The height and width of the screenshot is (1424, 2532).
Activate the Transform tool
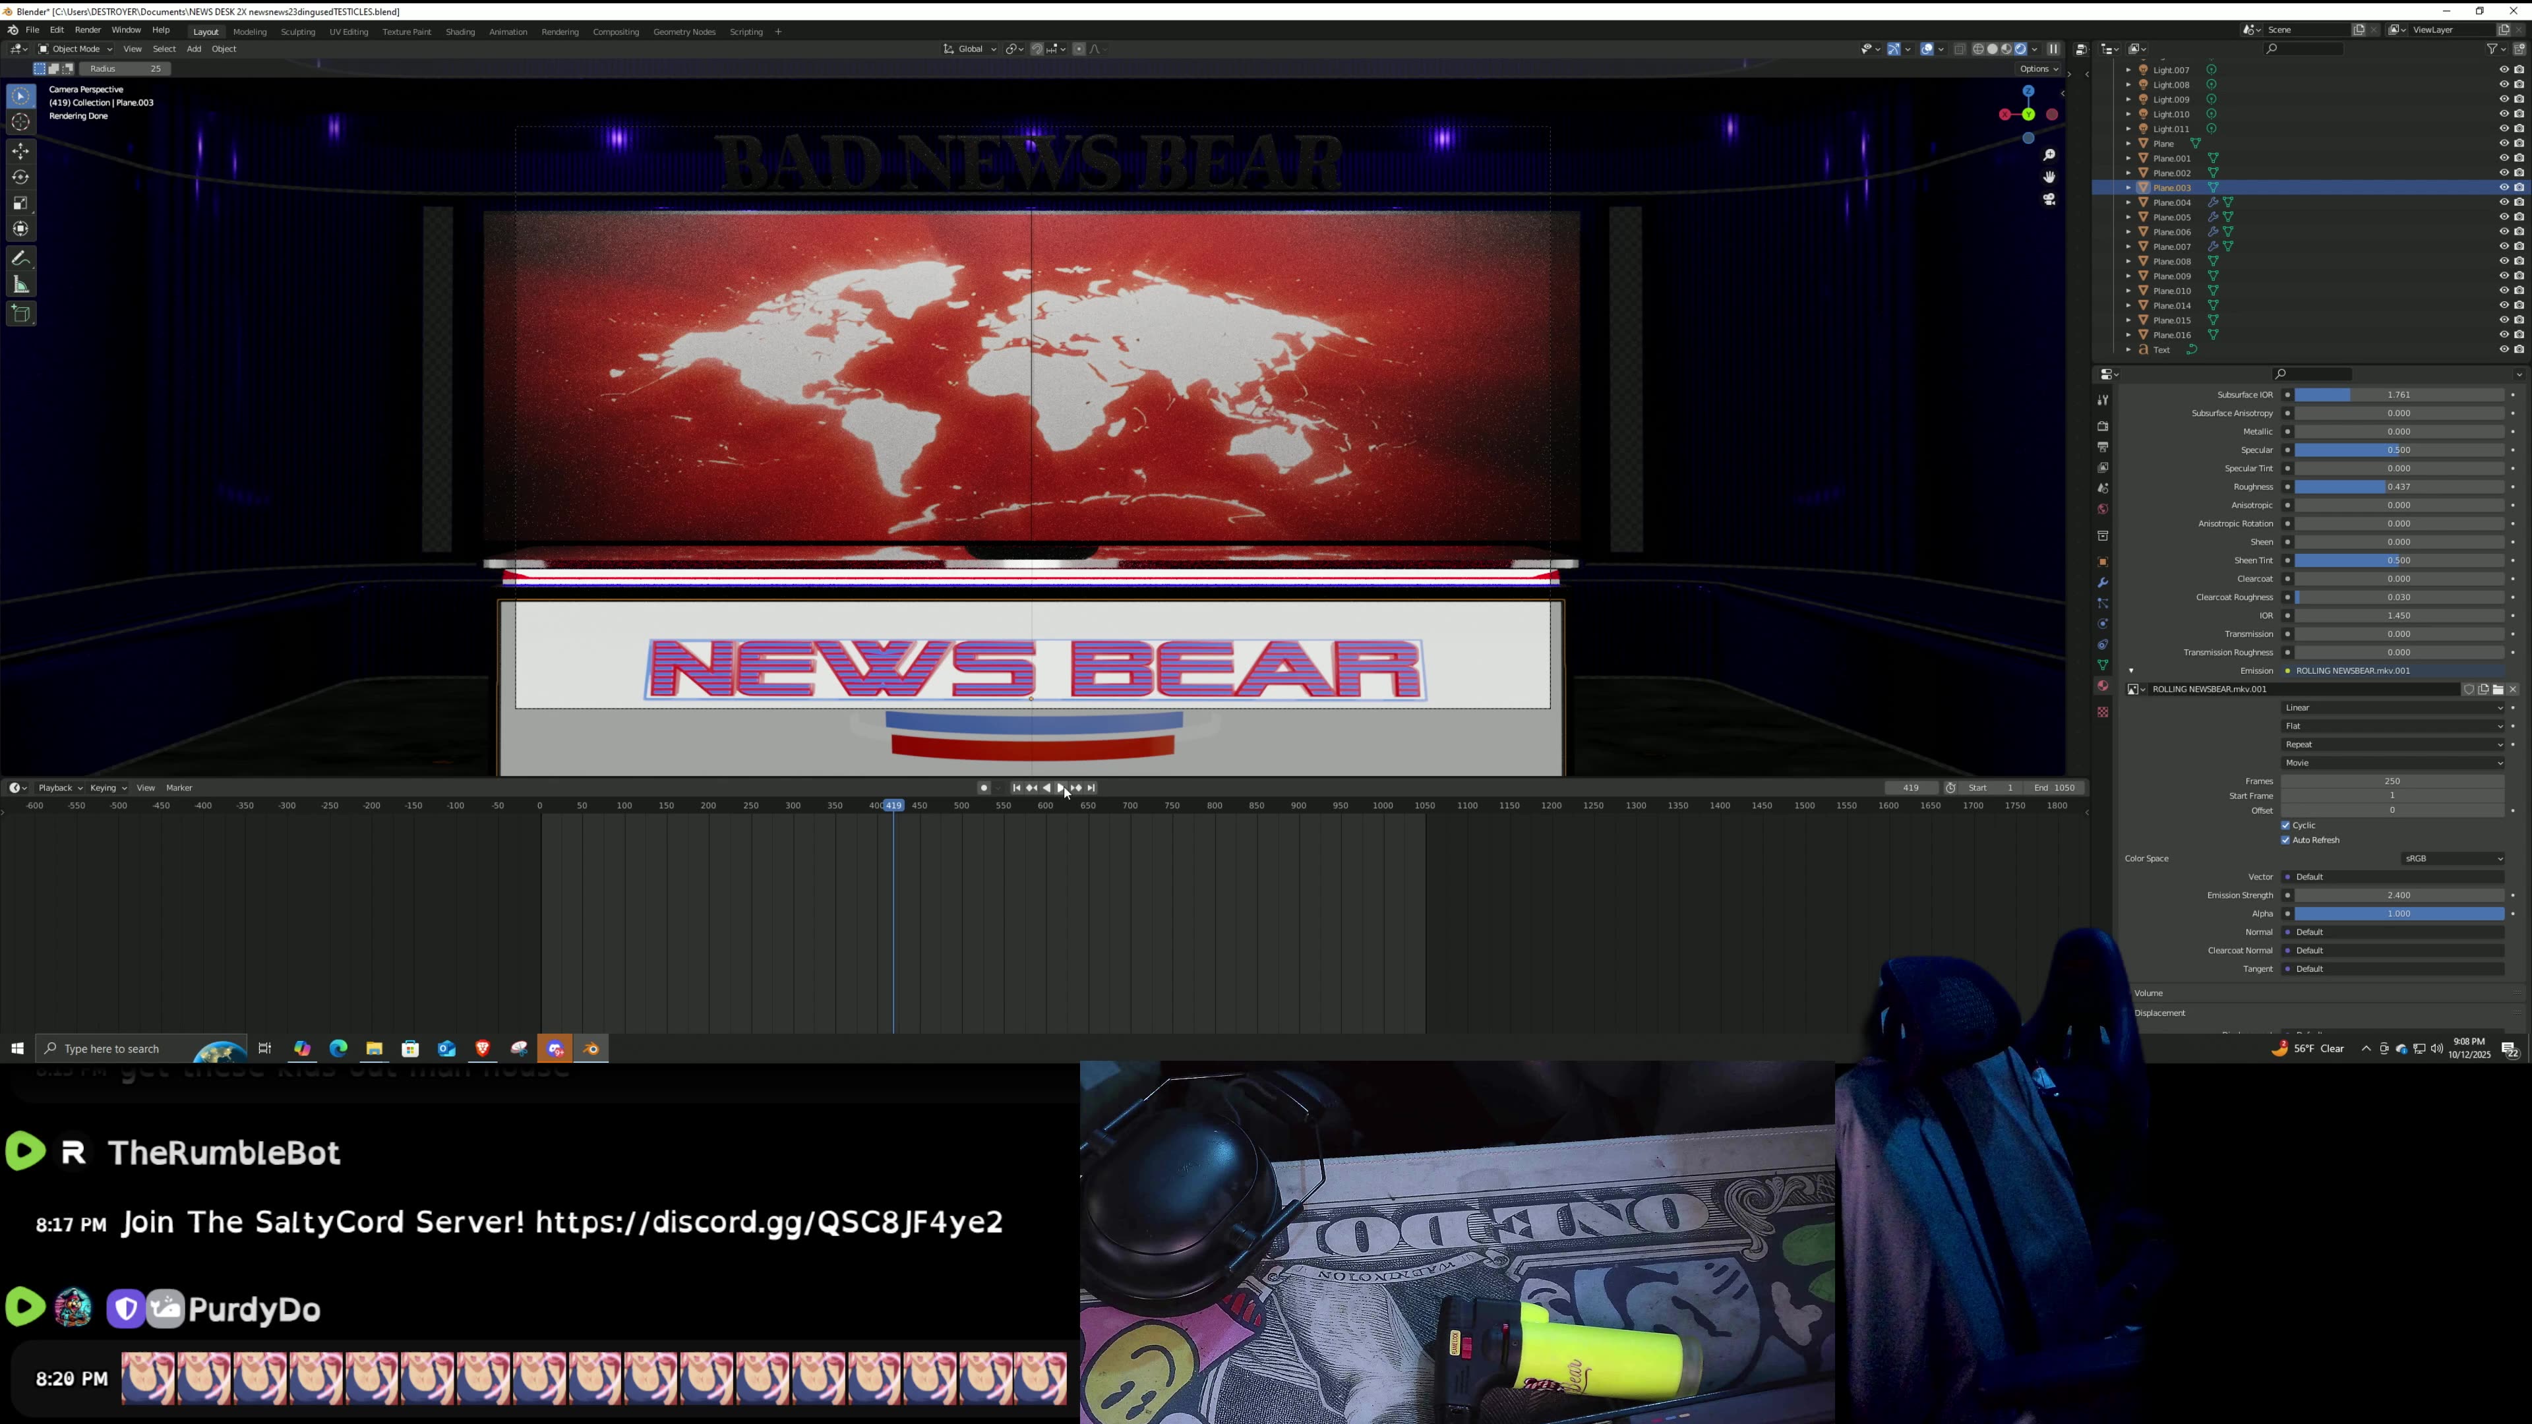click(20, 229)
